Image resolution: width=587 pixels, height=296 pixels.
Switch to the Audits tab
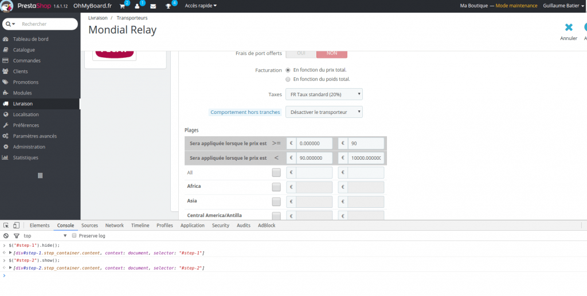point(244,226)
